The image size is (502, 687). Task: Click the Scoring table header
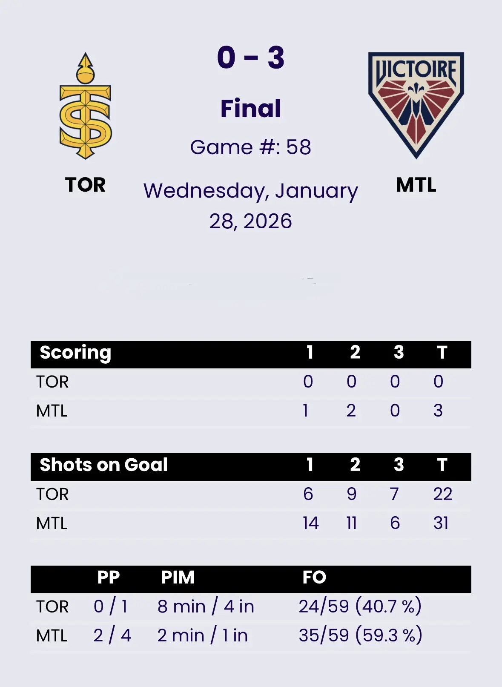tap(75, 353)
